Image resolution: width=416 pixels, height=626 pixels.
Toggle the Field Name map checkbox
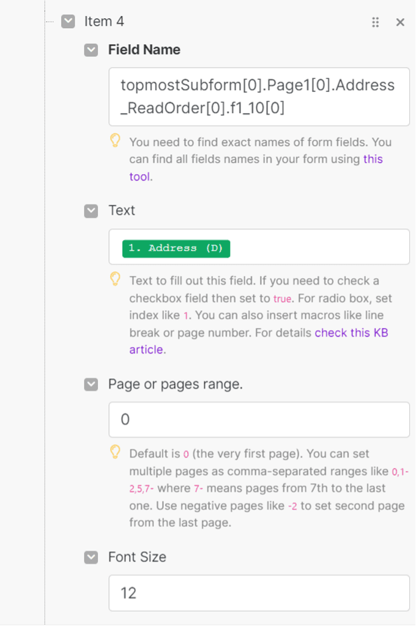coord(91,50)
